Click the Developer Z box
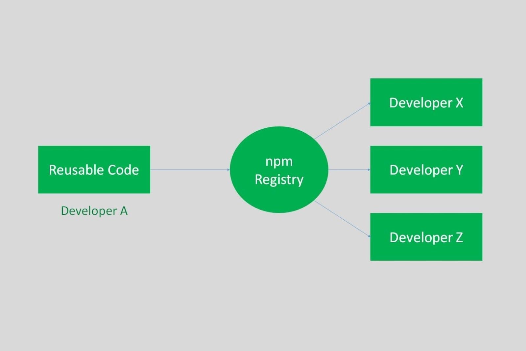 [426, 237]
